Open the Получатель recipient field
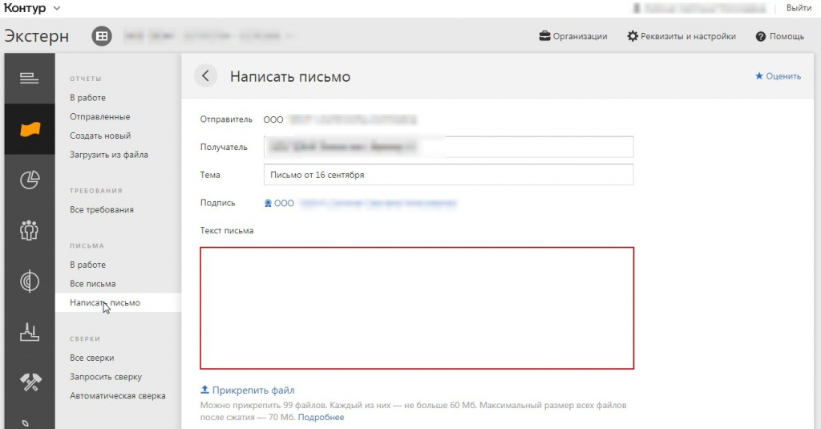 (447, 148)
